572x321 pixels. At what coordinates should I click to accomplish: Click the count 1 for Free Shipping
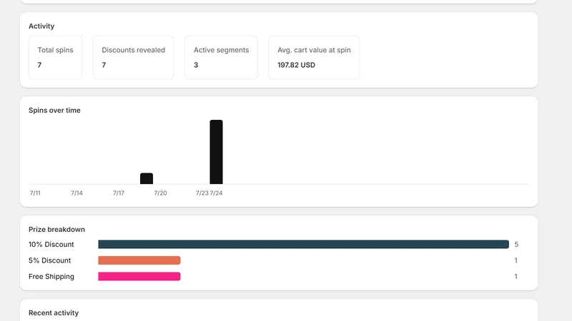click(516, 276)
